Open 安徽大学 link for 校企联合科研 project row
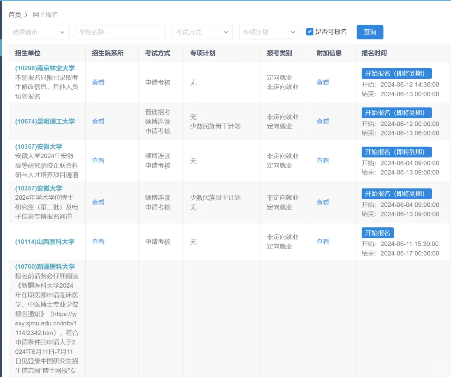The height and width of the screenshot is (377, 451). pos(39,147)
